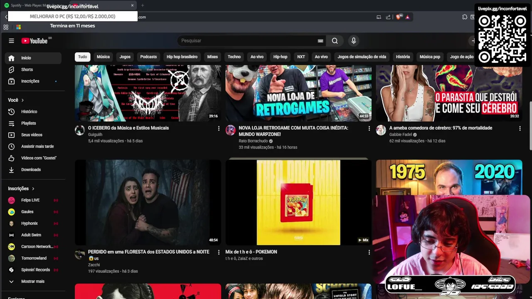Open browser extensions puzzle icon
This screenshot has height=299, width=532.
click(x=465, y=17)
